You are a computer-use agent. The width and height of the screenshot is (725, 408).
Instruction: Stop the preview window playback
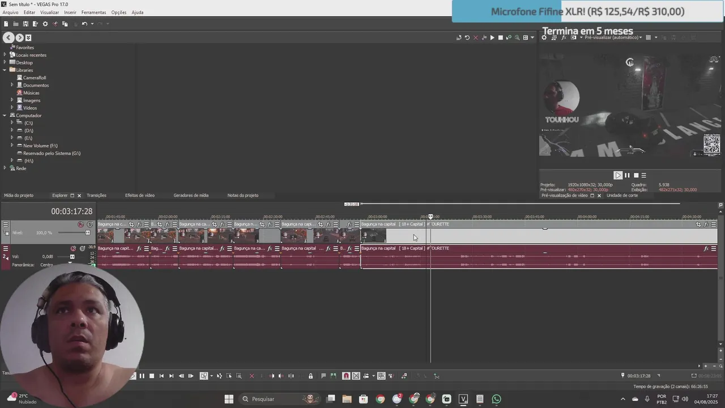coord(636,175)
